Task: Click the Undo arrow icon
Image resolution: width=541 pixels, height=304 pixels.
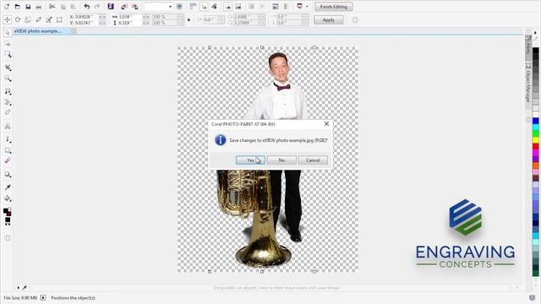Action: click(x=86, y=7)
